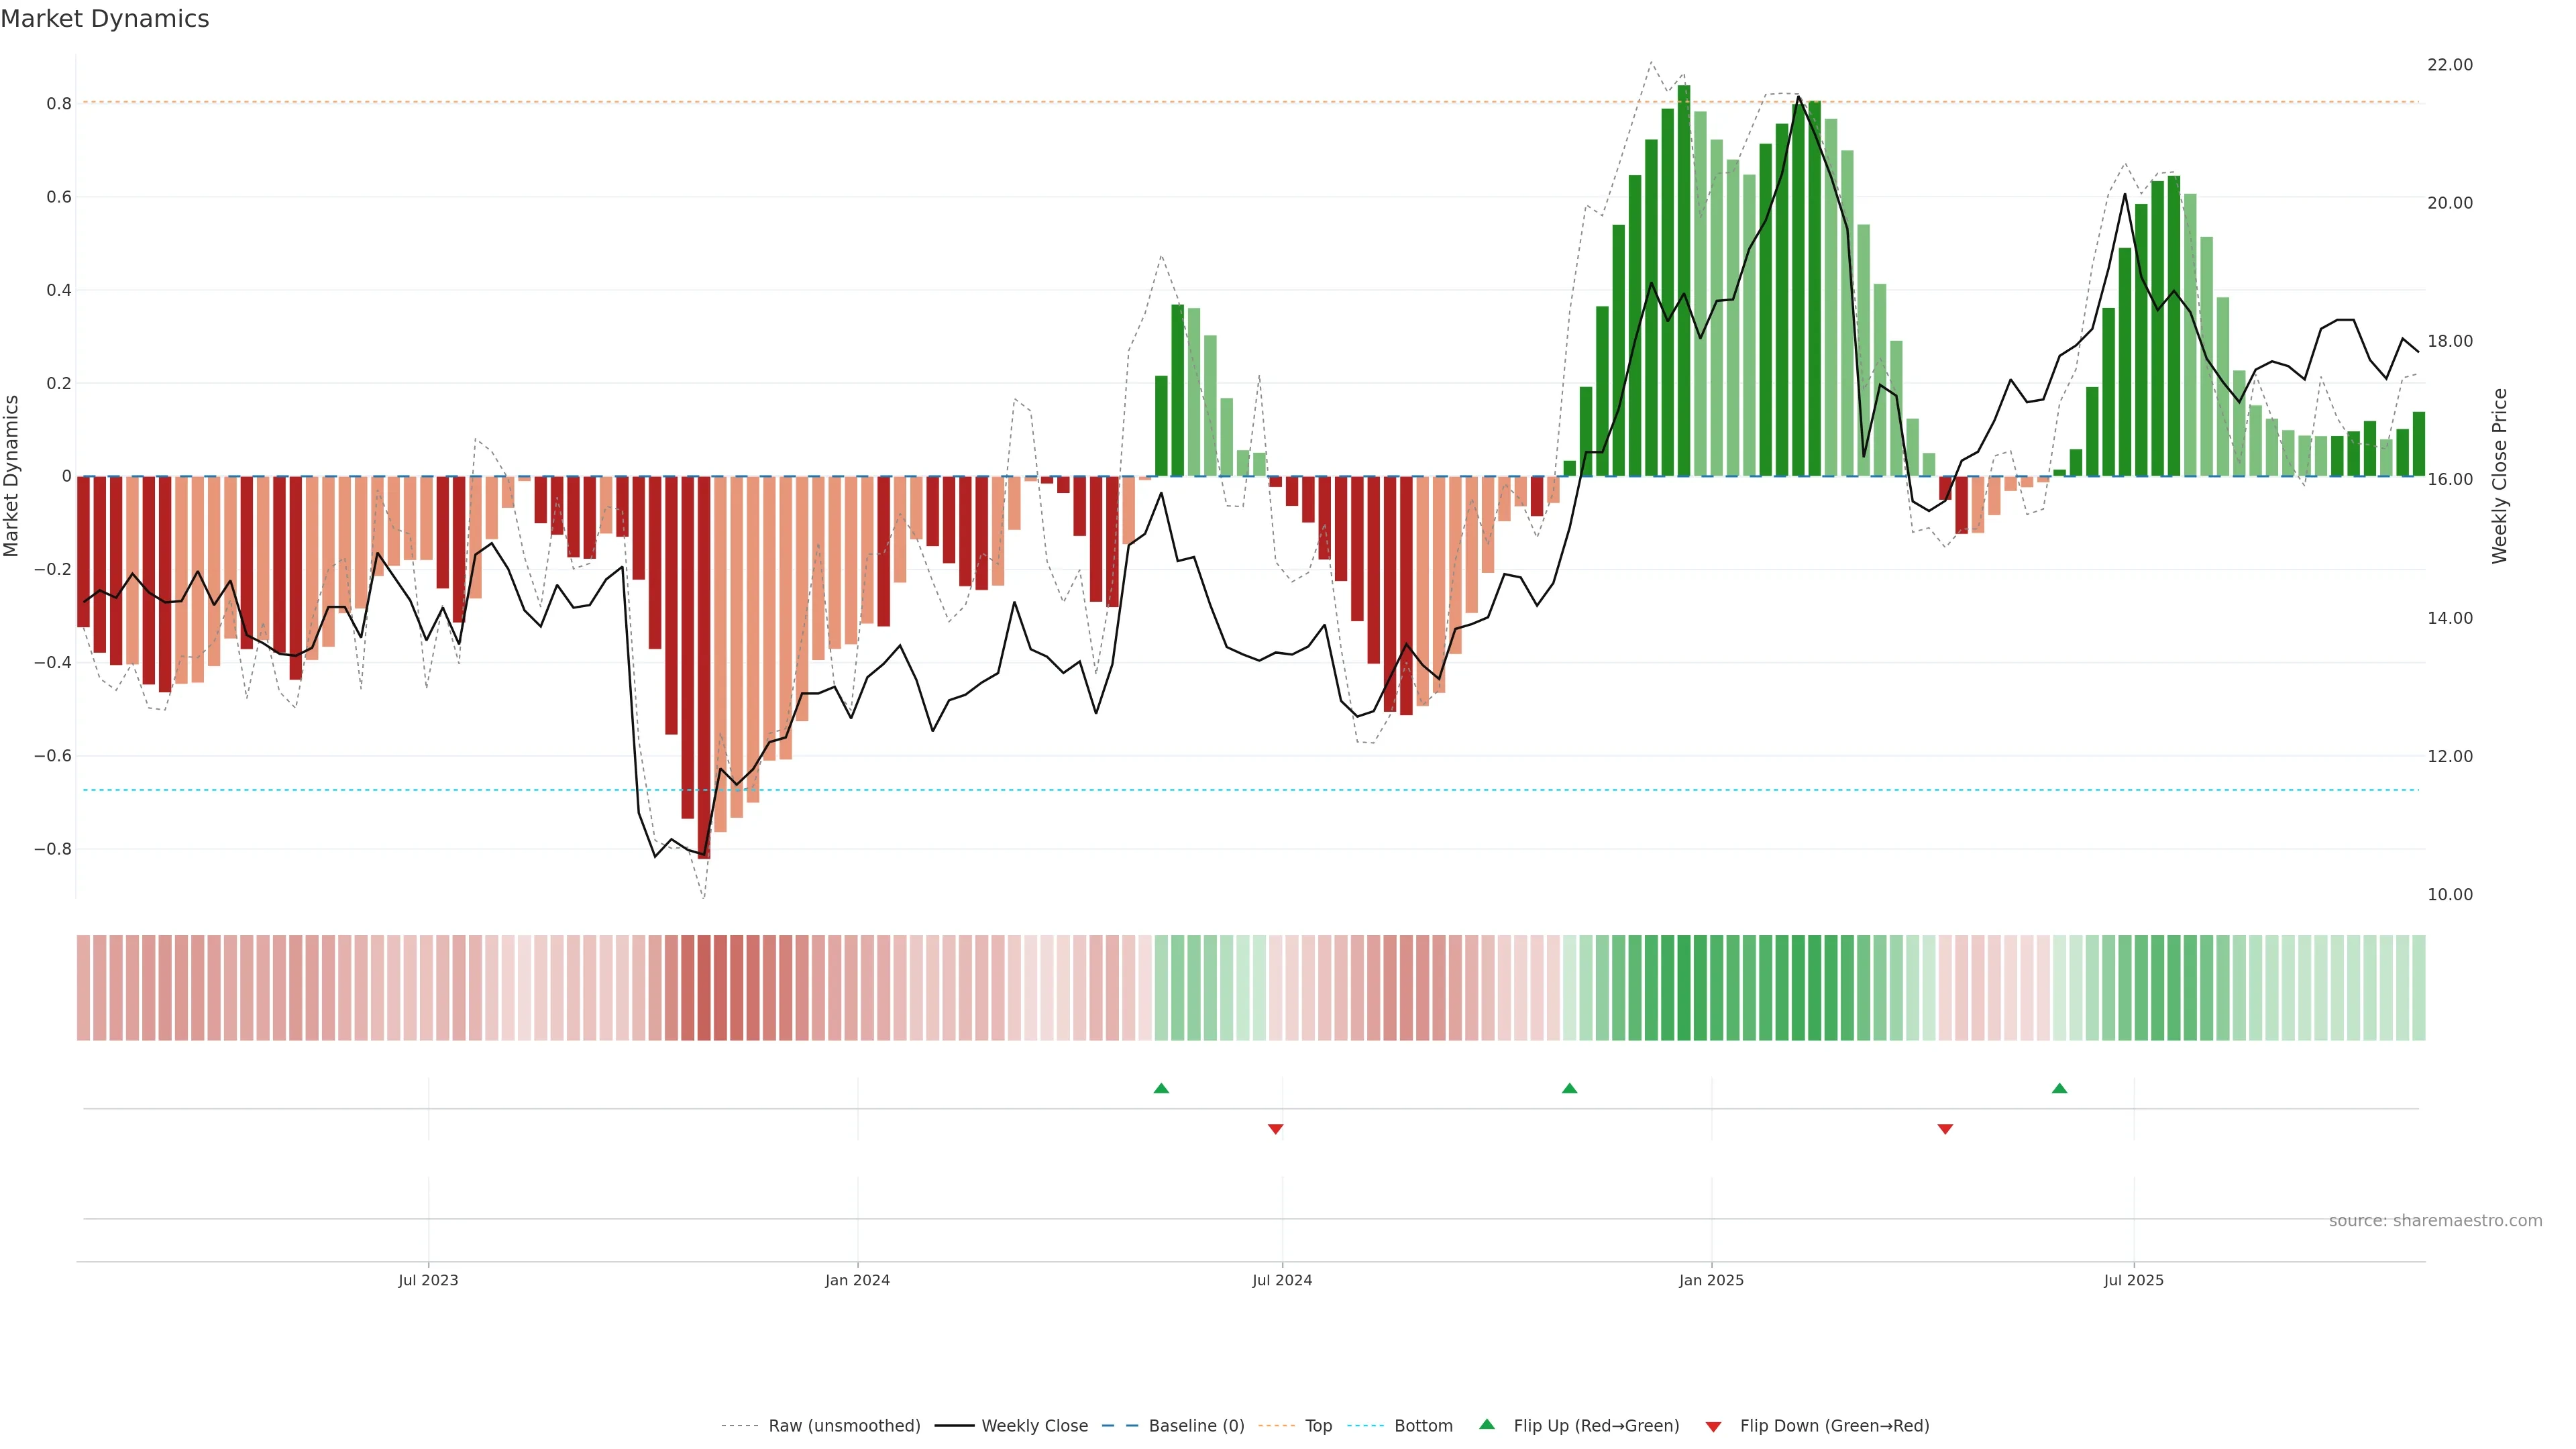Click the green Flip Up legend triangle

1487,1424
